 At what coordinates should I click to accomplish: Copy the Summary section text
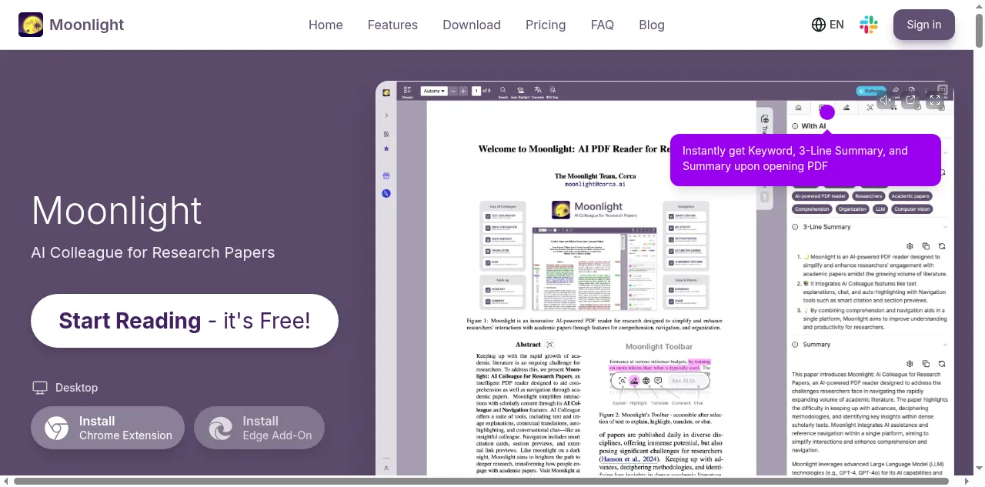tap(926, 363)
